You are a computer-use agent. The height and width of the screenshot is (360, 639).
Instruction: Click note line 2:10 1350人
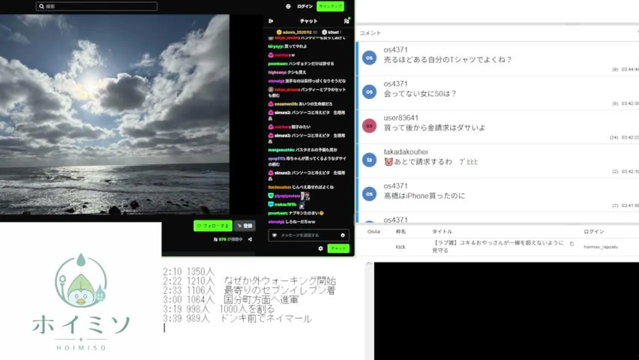tap(188, 271)
